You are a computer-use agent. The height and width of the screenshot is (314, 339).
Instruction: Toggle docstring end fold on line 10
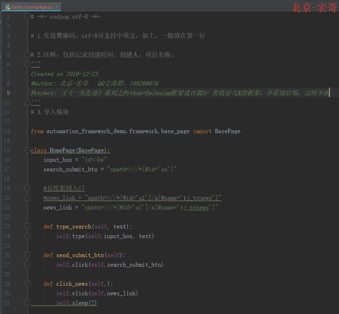coord(28,102)
